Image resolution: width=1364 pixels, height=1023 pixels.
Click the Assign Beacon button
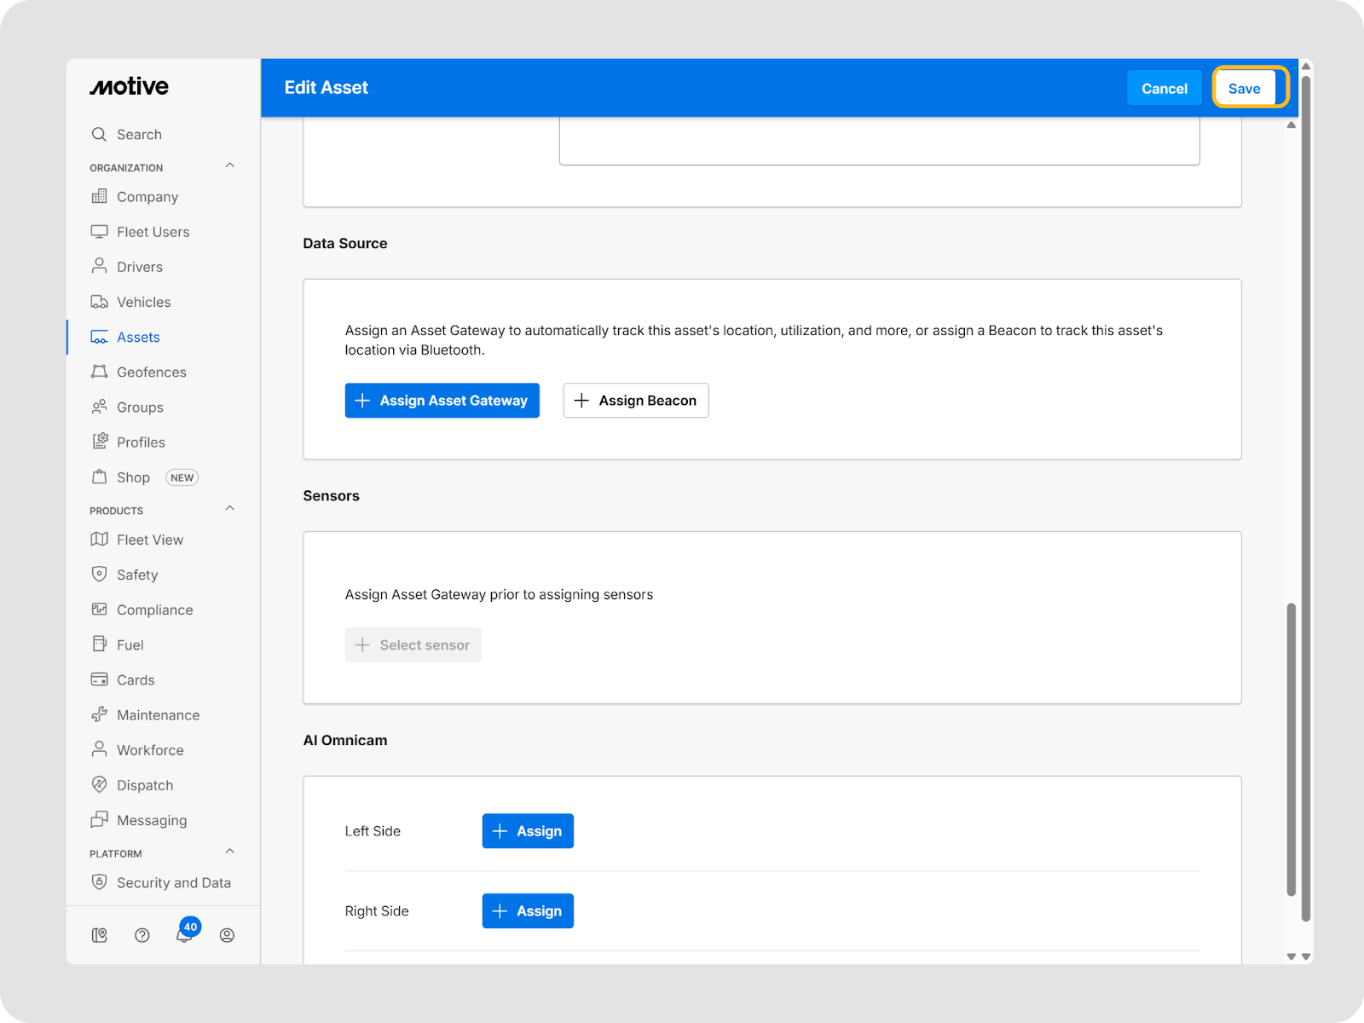pos(635,401)
